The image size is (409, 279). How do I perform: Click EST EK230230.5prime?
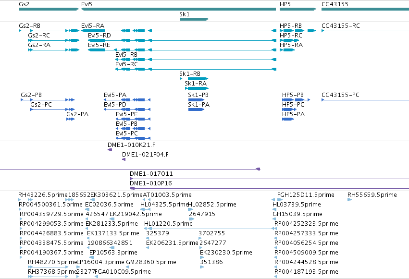(x=226, y=253)
